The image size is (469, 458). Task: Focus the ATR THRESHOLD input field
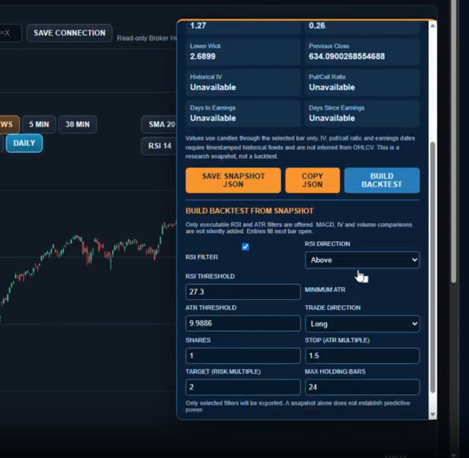(243, 323)
